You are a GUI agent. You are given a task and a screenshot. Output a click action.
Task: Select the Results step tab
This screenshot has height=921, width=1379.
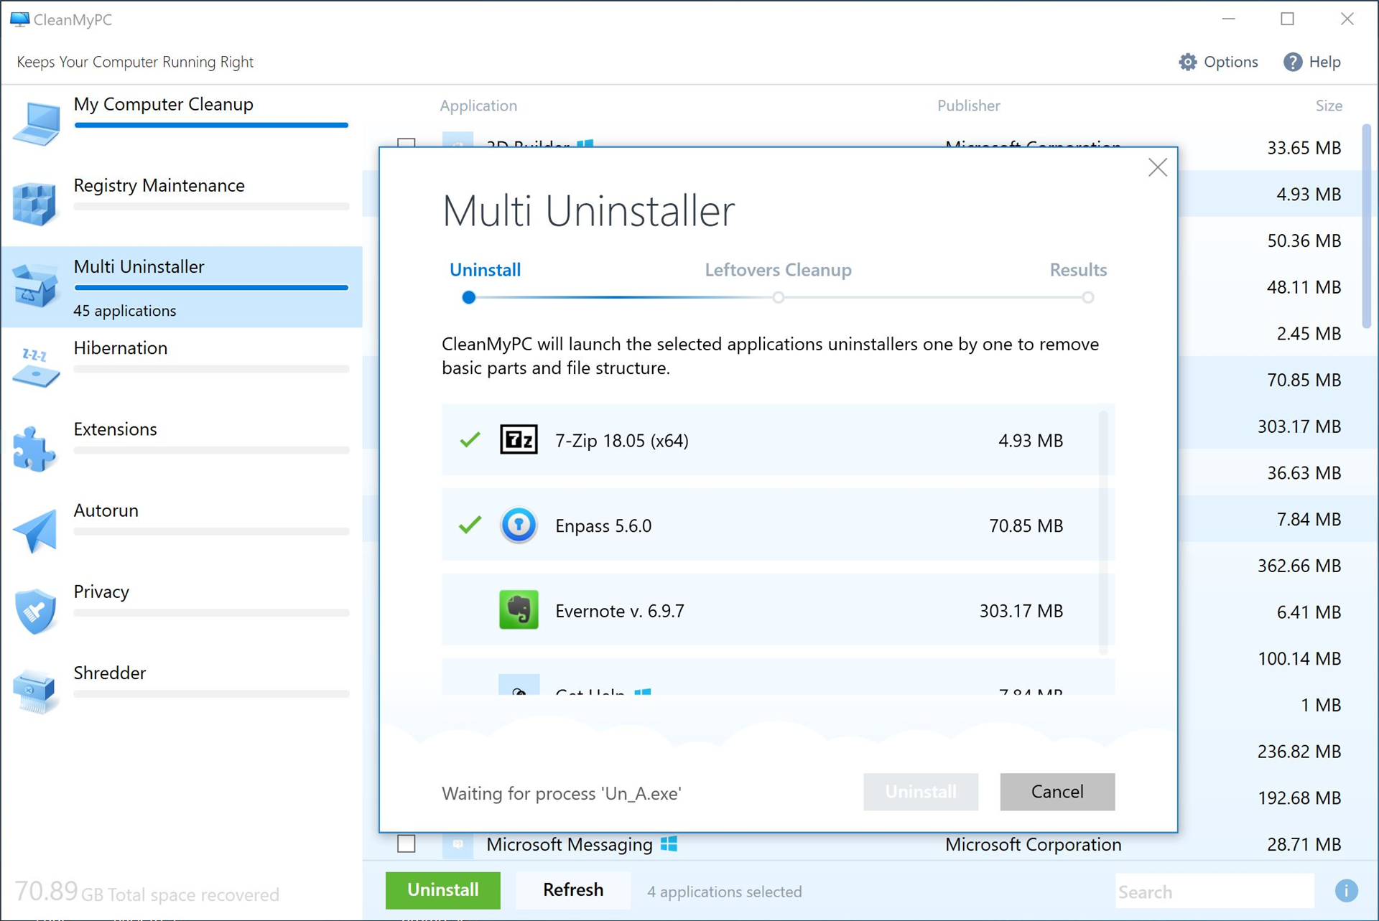click(1078, 270)
